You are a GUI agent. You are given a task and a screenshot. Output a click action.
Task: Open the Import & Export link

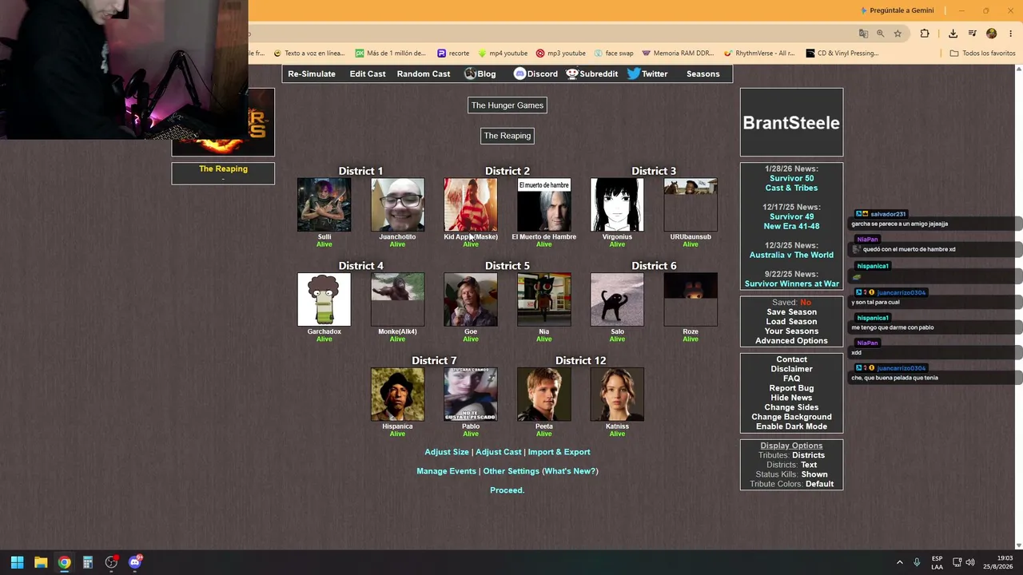coord(559,452)
